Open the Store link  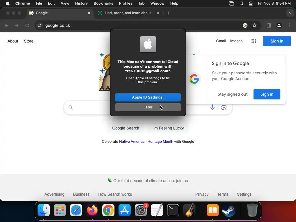pos(29,41)
